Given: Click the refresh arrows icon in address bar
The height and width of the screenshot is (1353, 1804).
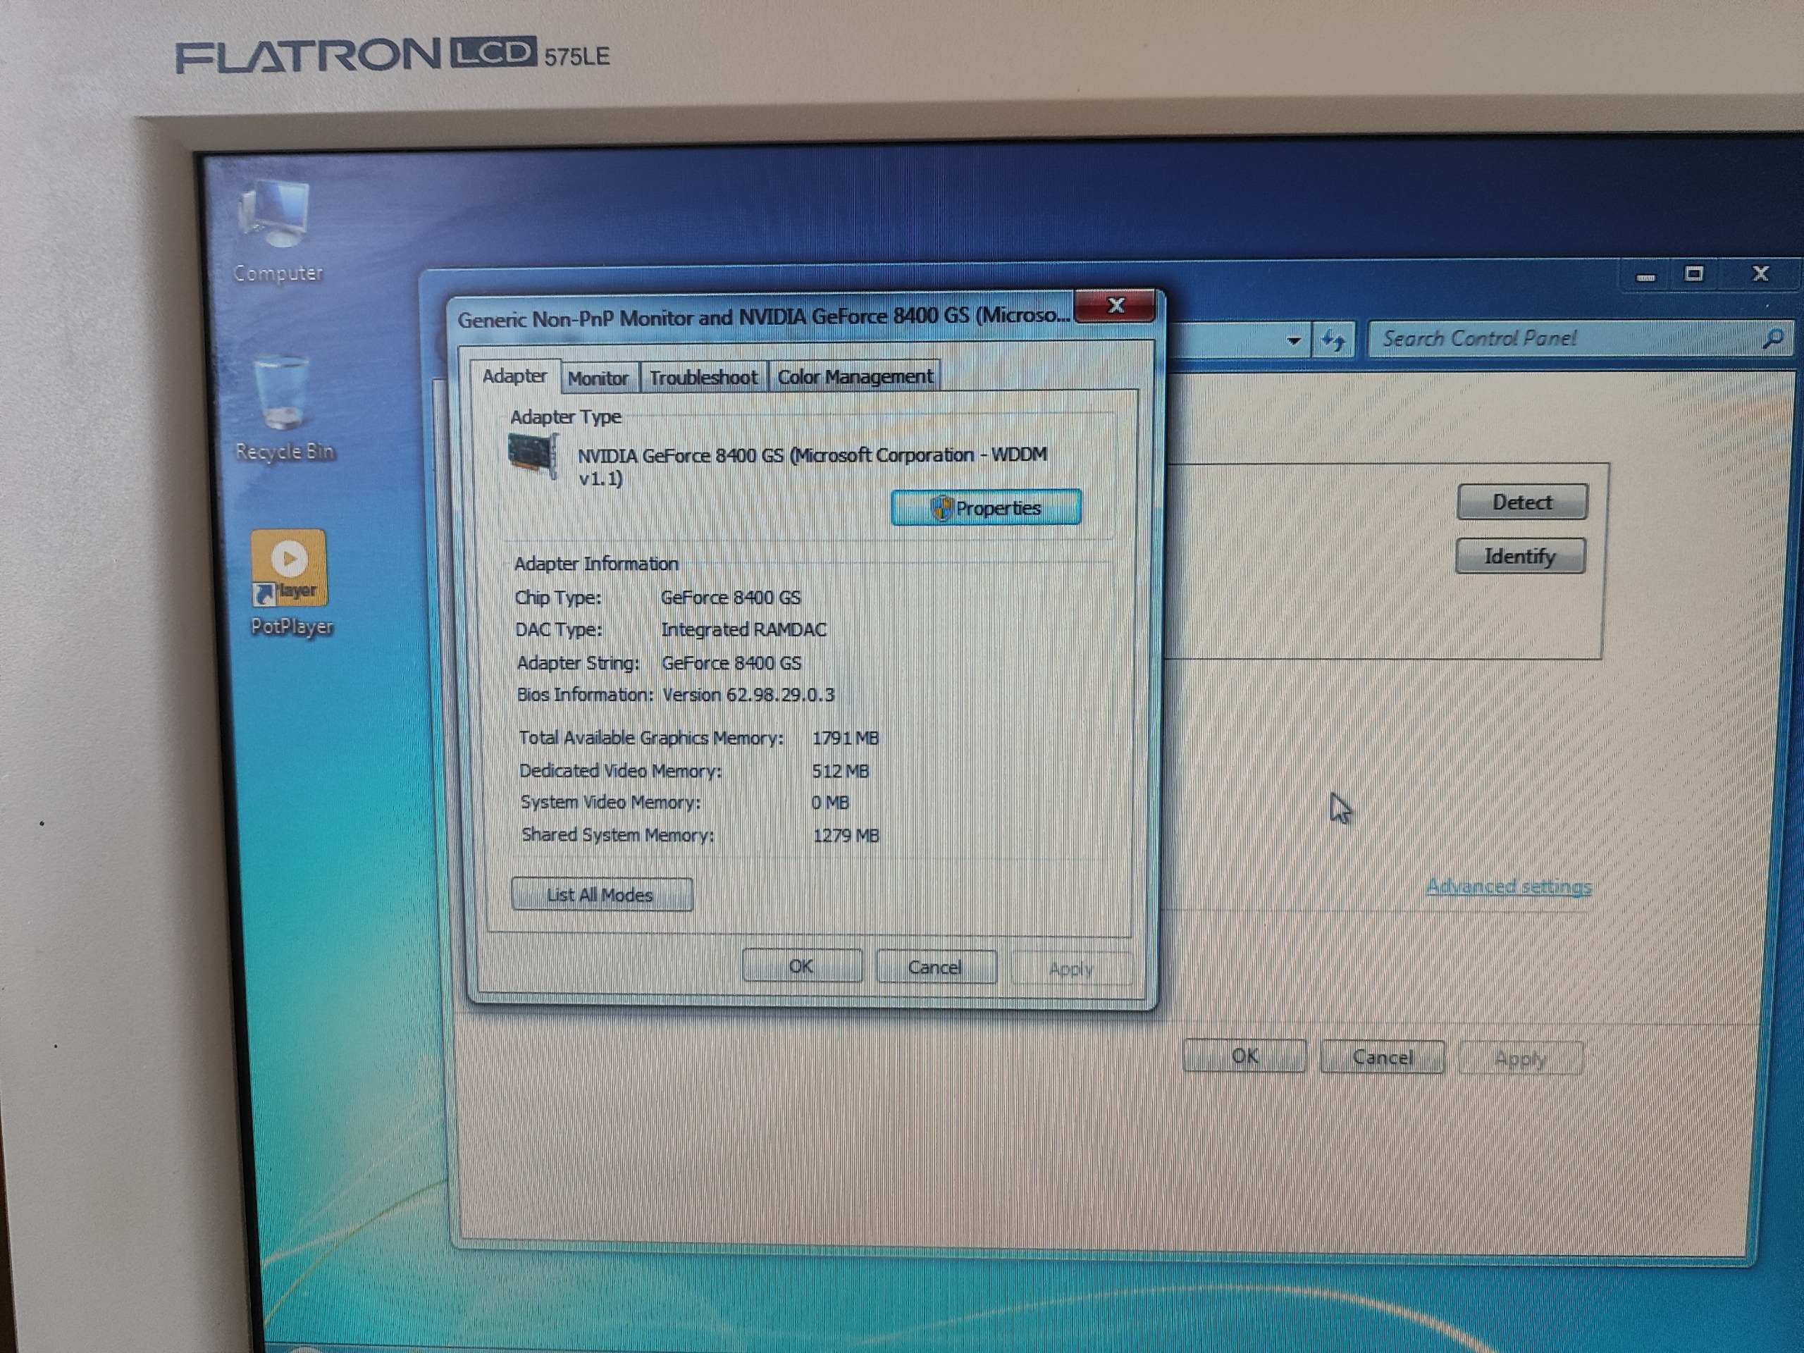Looking at the screenshot, I should click(1333, 339).
